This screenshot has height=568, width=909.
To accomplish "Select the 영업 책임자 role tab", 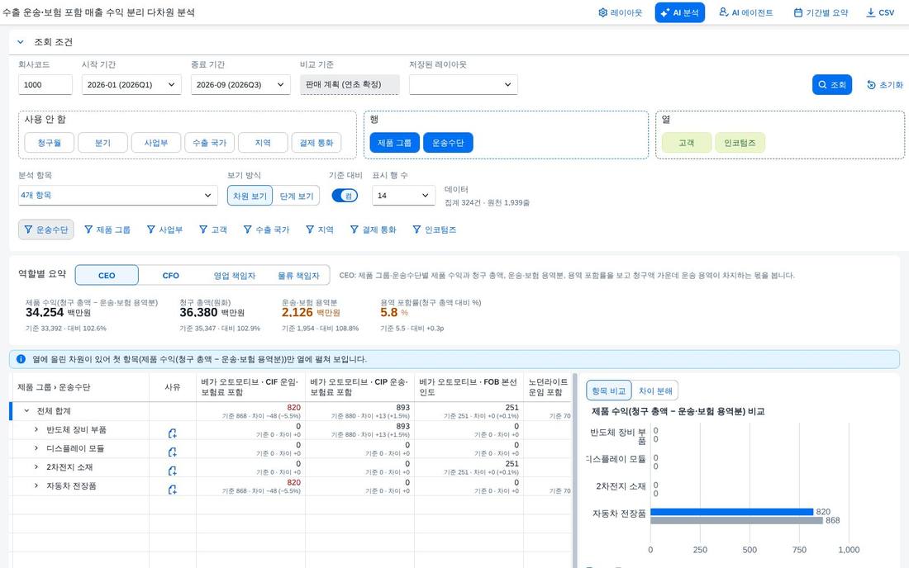I will tap(234, 275).
